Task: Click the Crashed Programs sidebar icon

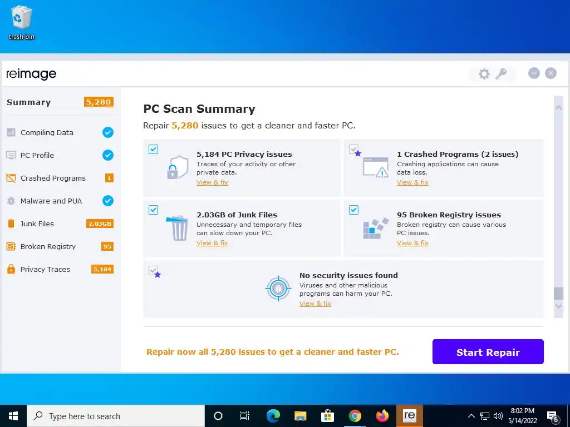Action: [11, 178]
